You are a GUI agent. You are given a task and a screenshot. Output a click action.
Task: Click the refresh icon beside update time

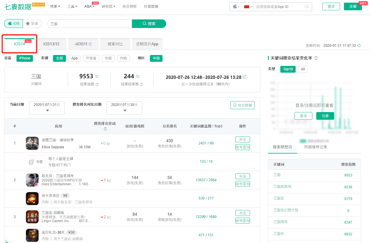(359, 46)
